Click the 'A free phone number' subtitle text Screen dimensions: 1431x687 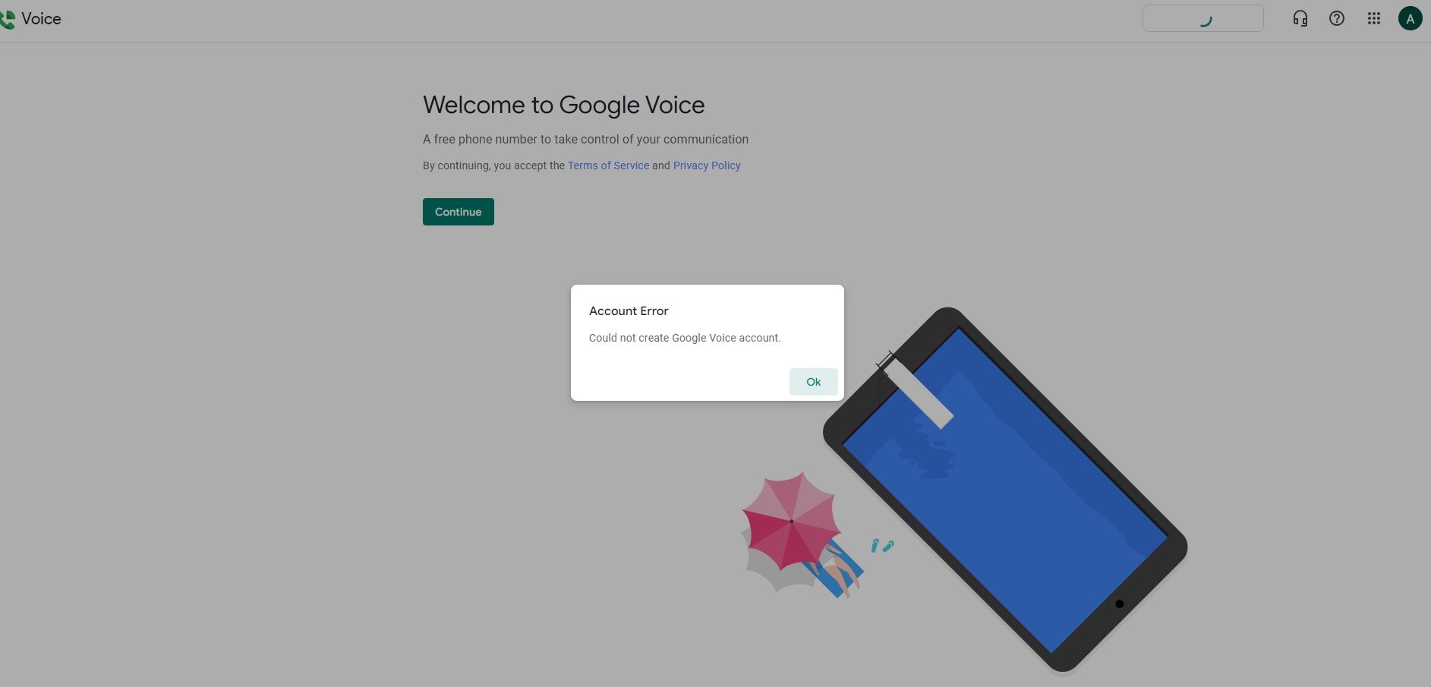pyautogui.click(x=585, y=140)
